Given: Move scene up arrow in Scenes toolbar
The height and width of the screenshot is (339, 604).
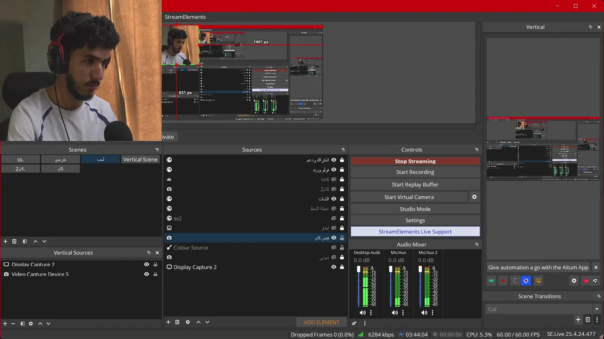Looking at the screenshot, I should 35,242.
